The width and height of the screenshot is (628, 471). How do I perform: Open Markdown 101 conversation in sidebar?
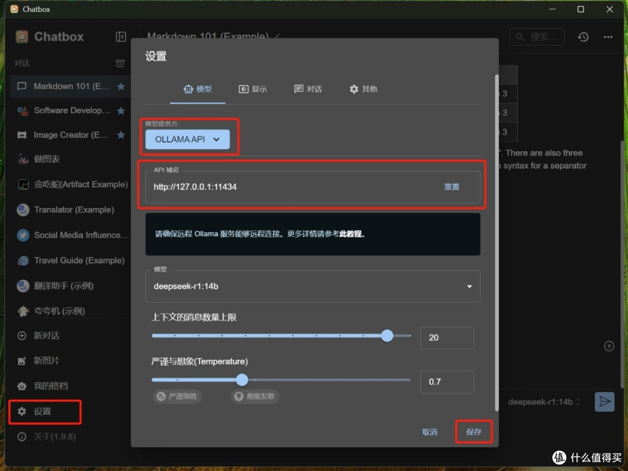pyautogui.click(x=71, y=86)
